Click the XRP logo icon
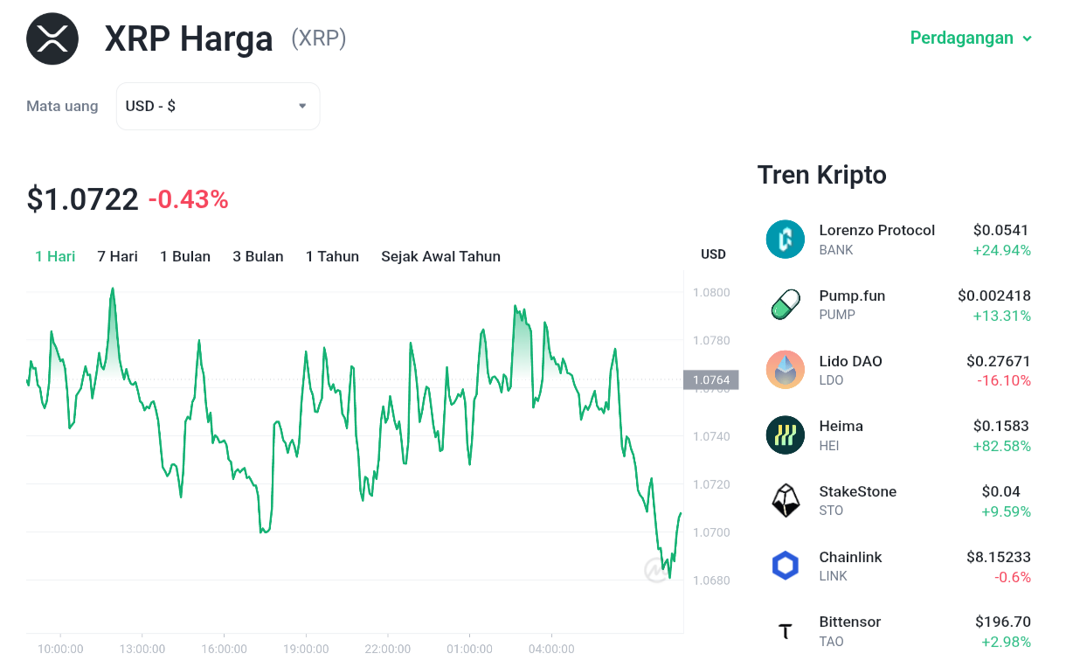Viewport: 1066px width, 667px height. pyautogui.click(x=52, y=38)
